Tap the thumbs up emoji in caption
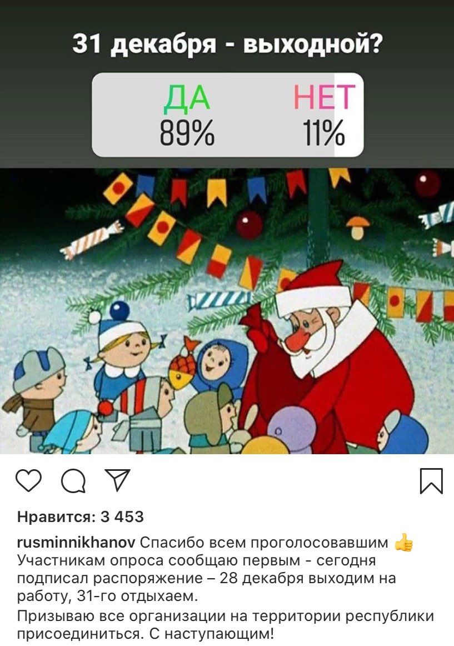Image resolution: width=454 pixels, height=646 pixels. (404, 543)
